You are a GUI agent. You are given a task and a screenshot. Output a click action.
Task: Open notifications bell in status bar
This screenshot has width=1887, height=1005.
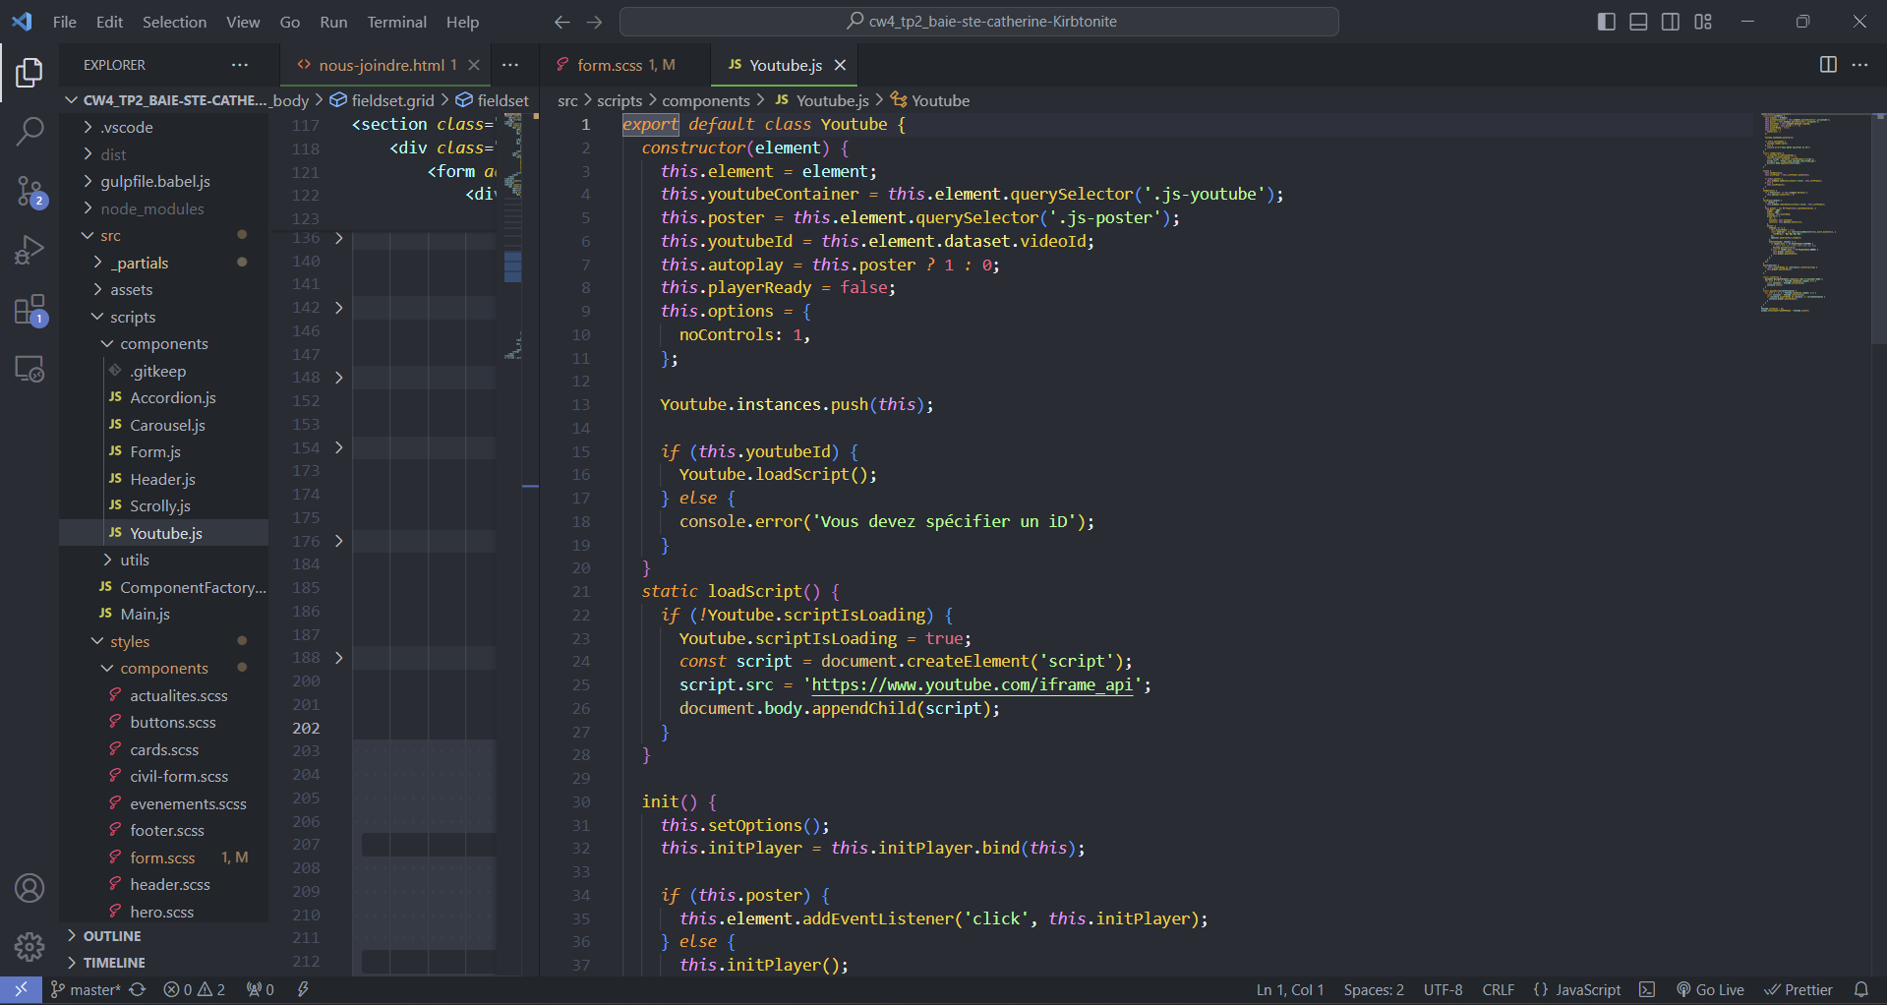pyautogui.click(x=1860, y=989)
